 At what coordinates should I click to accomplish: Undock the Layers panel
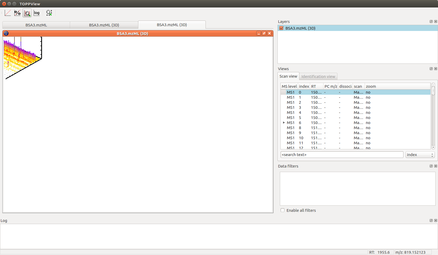(x=431, y=21)
